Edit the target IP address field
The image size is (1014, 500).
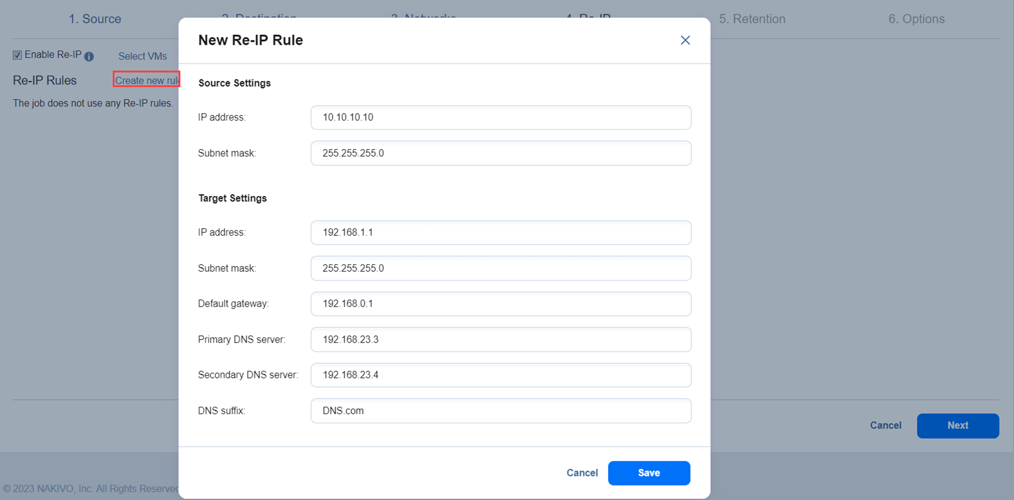[x=501, y=232]
